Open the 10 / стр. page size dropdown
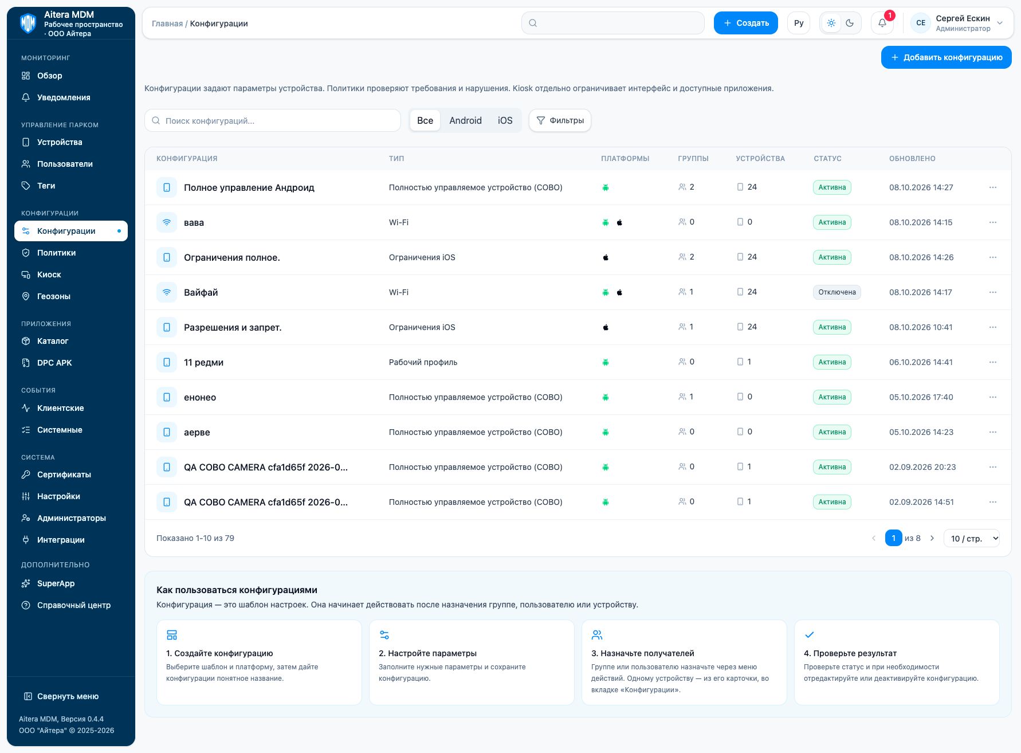 click(x=971, y=538)
